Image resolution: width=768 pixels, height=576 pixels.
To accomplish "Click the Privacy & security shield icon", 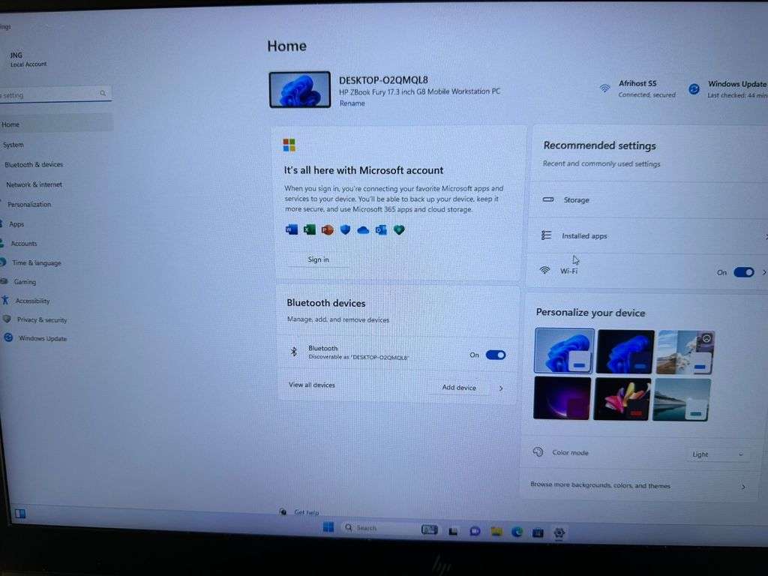I will point(7,319).
